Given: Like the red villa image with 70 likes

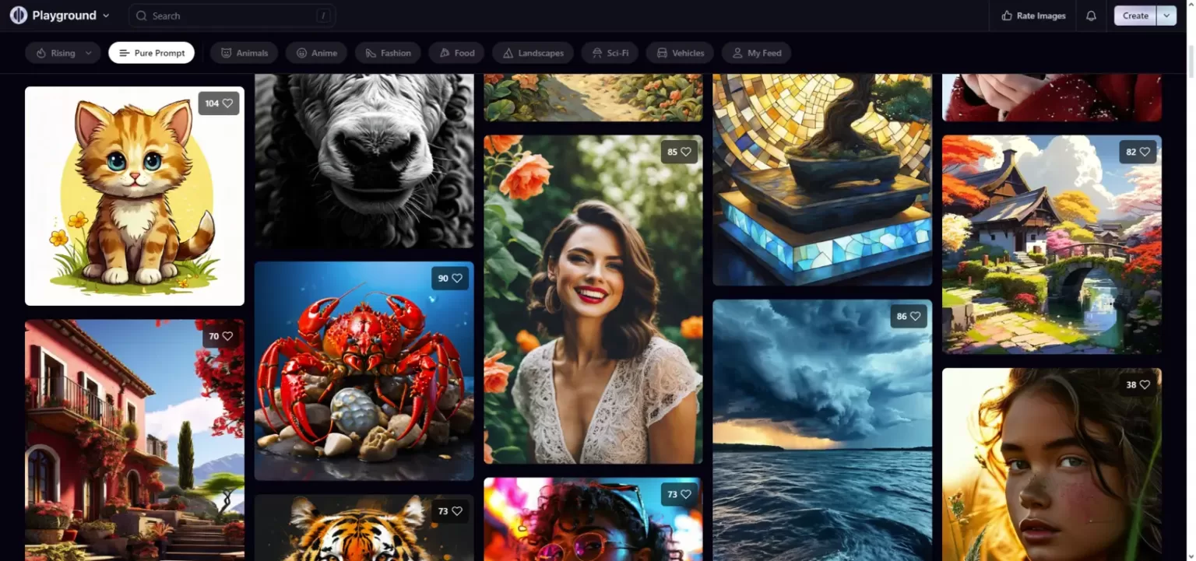Looking at the screenshot, I should click(x=221, y=337).
